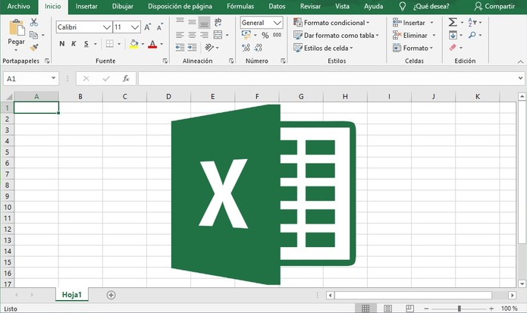Apply borders using the Bordes icon
Image resolution: width=527 pixels, height=313 pixels.
[109, 44]
